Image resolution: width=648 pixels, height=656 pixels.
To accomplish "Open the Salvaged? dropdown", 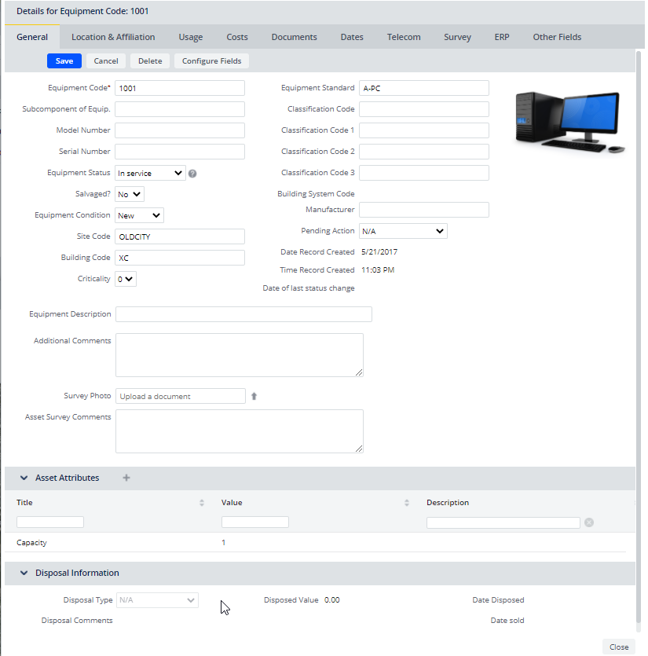I will pyautogui.click(x=130, y=194).
